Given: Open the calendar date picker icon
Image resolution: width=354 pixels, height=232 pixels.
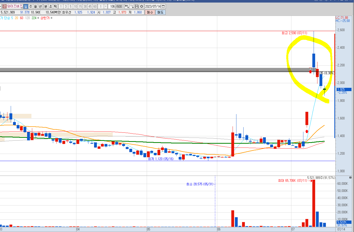Looking at the screenshot, I should coord(163,6).
